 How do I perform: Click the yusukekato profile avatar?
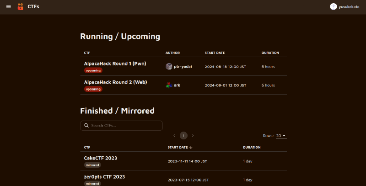click(x=334, y=7)
